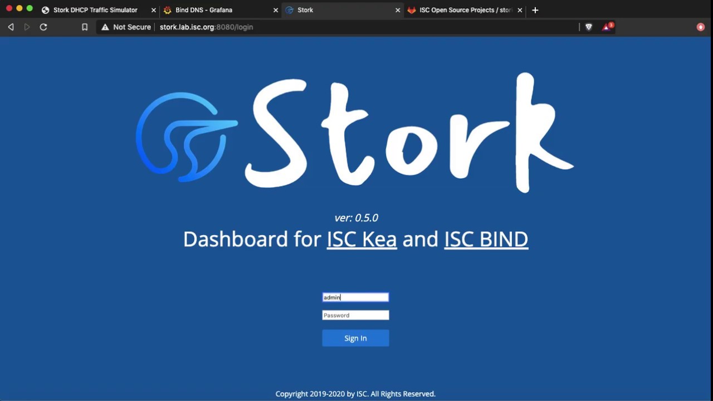Click the address bar URL stork.lab.isc.org
The width and height of the screenshot is (713, 401).
(x=206, y=27)
